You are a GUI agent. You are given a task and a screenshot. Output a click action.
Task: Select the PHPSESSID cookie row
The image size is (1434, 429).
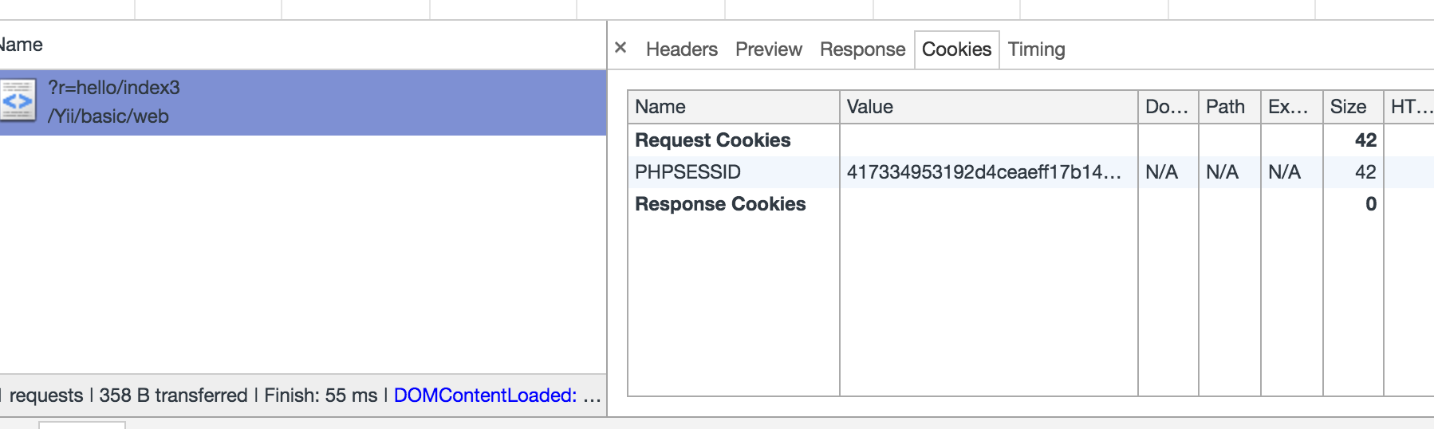1030,172
